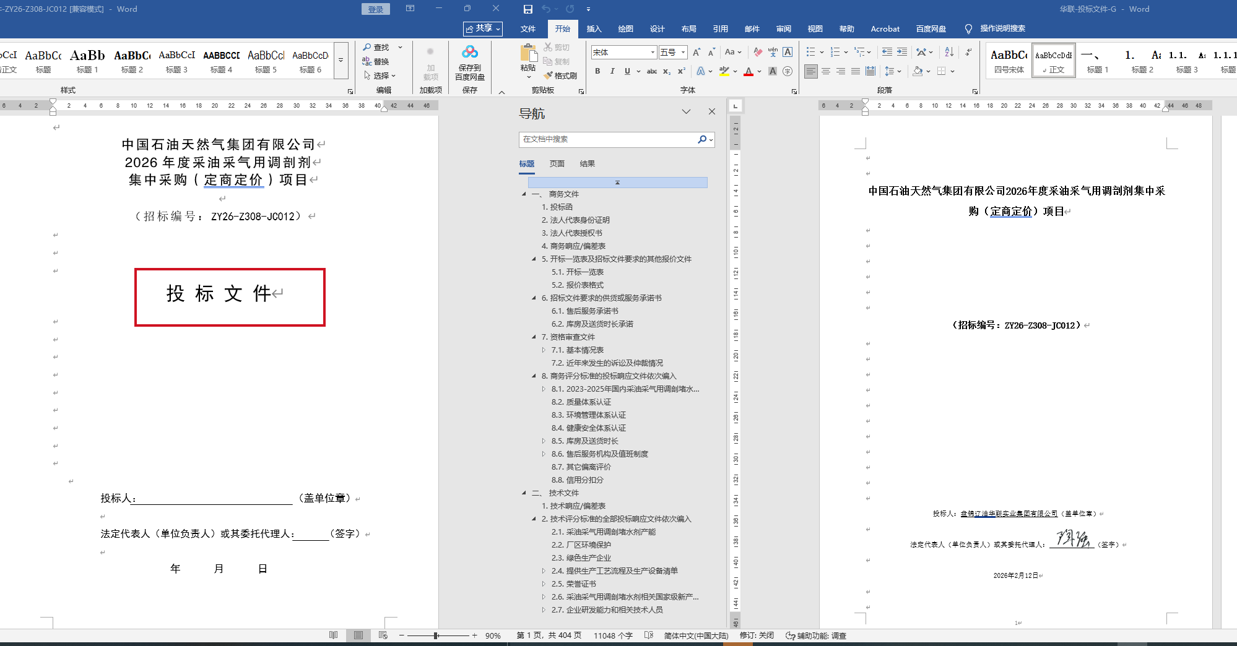1237x646 pixels.
Task: Click the accessibility check in status bar
Action: pos(815,635)
